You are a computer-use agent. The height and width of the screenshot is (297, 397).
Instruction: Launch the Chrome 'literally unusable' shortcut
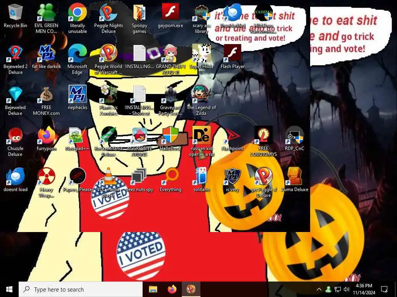78,19
